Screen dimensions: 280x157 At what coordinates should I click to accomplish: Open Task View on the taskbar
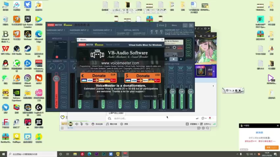point(68,154)
